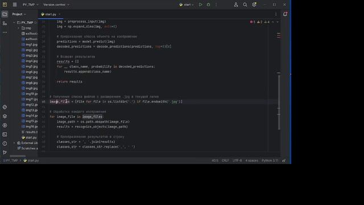This screenshot has height=205, width=364.
Task: Select img6.jpg in the project tree
Action: click(30, 72)
